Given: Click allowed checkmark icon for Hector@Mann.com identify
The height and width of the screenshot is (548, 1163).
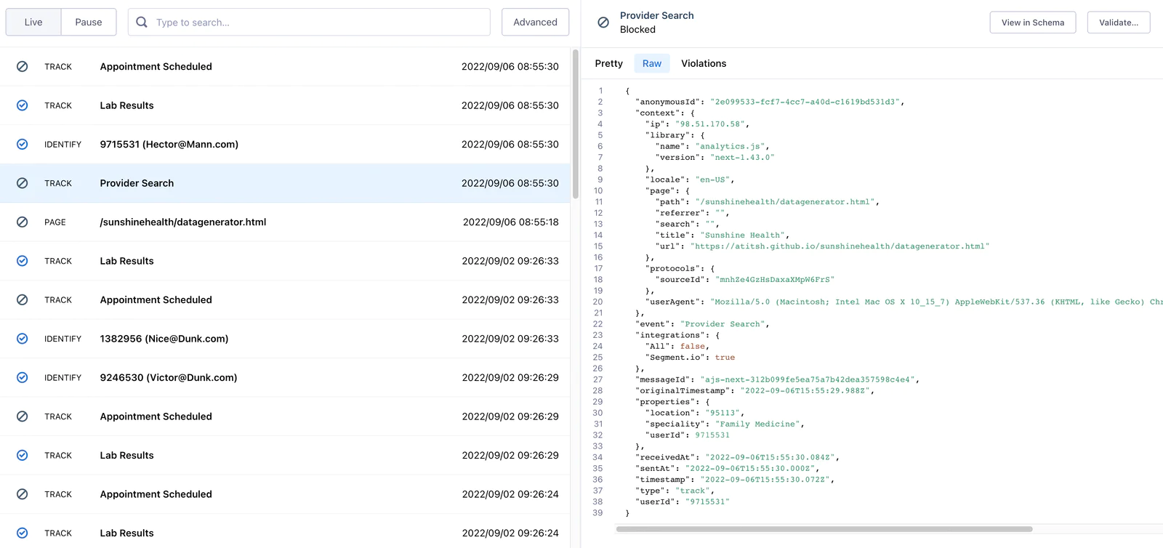Looking at the screenshot, I should click(x=23, y=144).
